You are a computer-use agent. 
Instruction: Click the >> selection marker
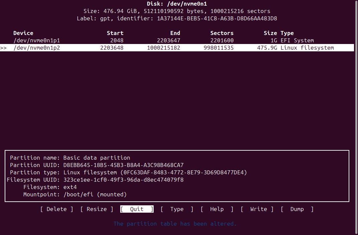point(3,48)
